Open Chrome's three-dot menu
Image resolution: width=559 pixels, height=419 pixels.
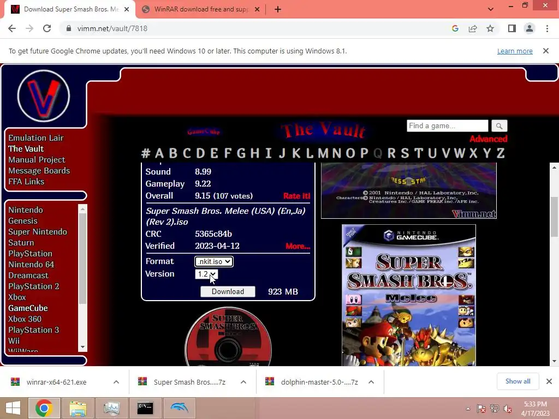coord(547,28)
